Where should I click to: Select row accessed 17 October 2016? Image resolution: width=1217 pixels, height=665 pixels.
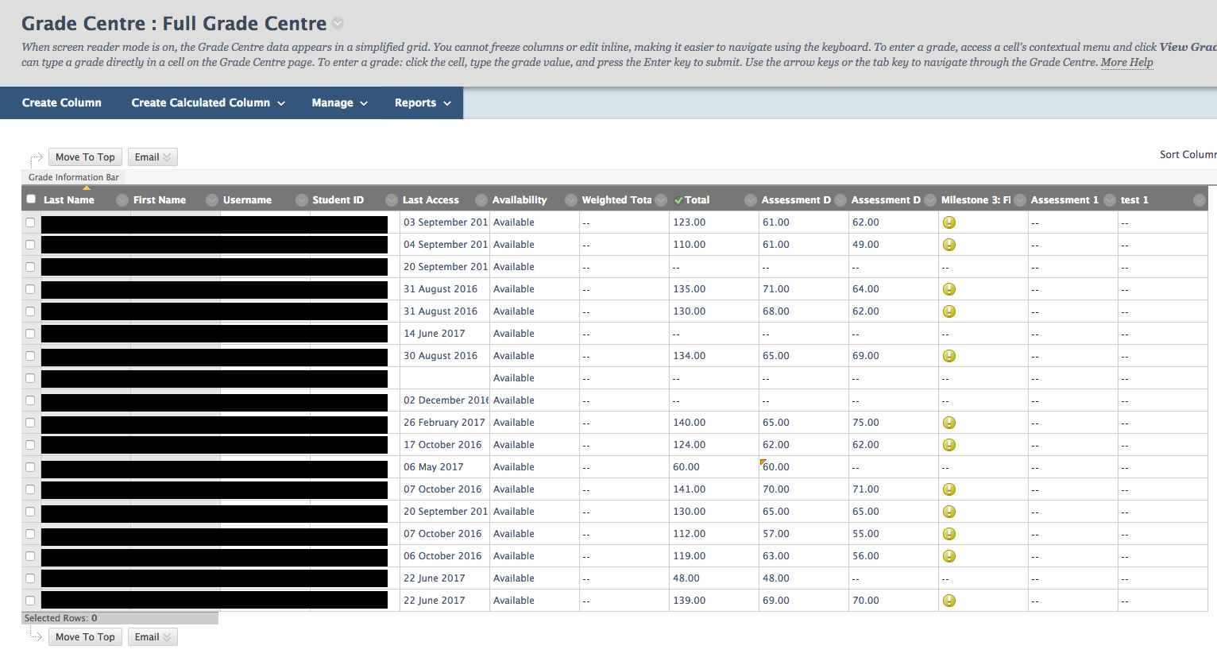(30, 445)
